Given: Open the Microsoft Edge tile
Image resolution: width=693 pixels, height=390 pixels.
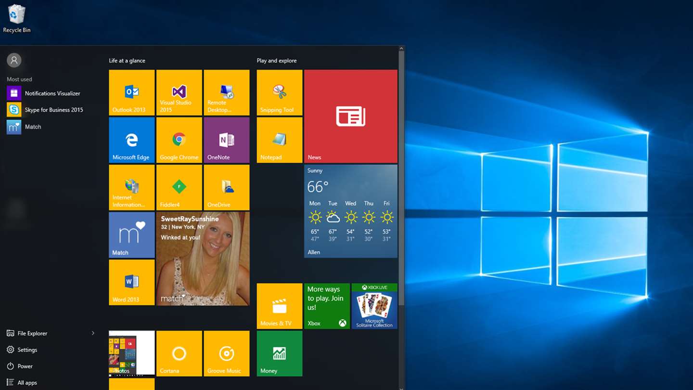Looking at the screenshot, I should click(x=131, y=140).
